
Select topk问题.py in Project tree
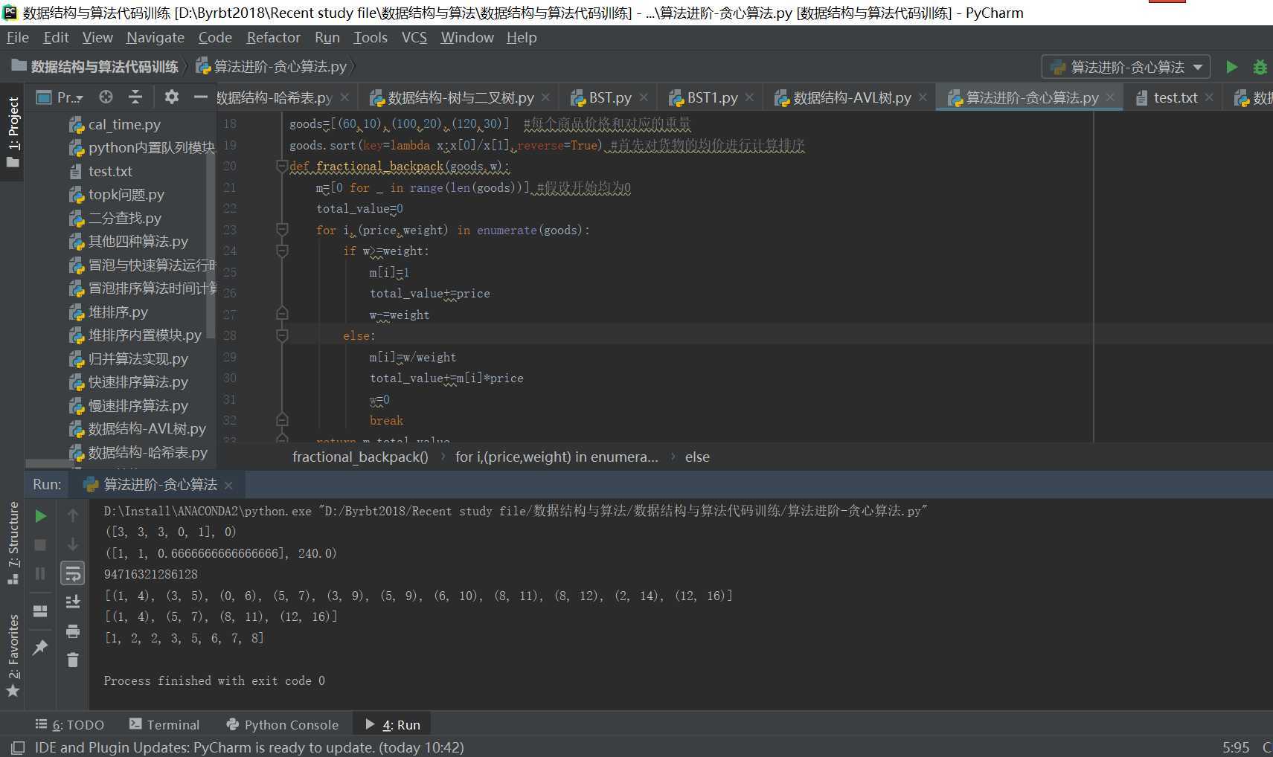[117, 194]
